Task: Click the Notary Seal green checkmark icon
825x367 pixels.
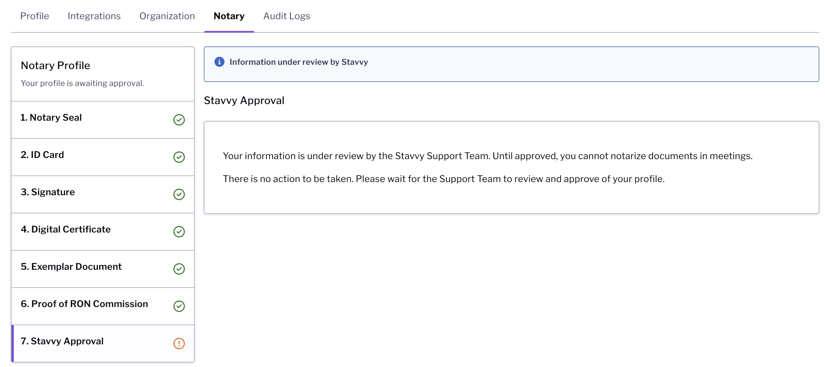Action: (179, 120)
